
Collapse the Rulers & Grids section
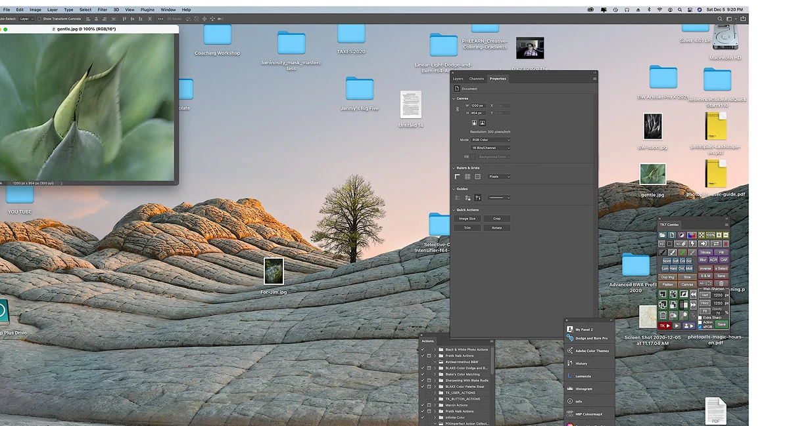pos(454,168)
